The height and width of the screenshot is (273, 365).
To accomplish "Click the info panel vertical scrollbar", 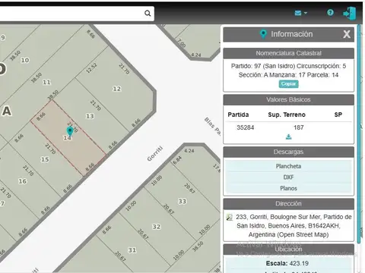I will pos(359,134).
